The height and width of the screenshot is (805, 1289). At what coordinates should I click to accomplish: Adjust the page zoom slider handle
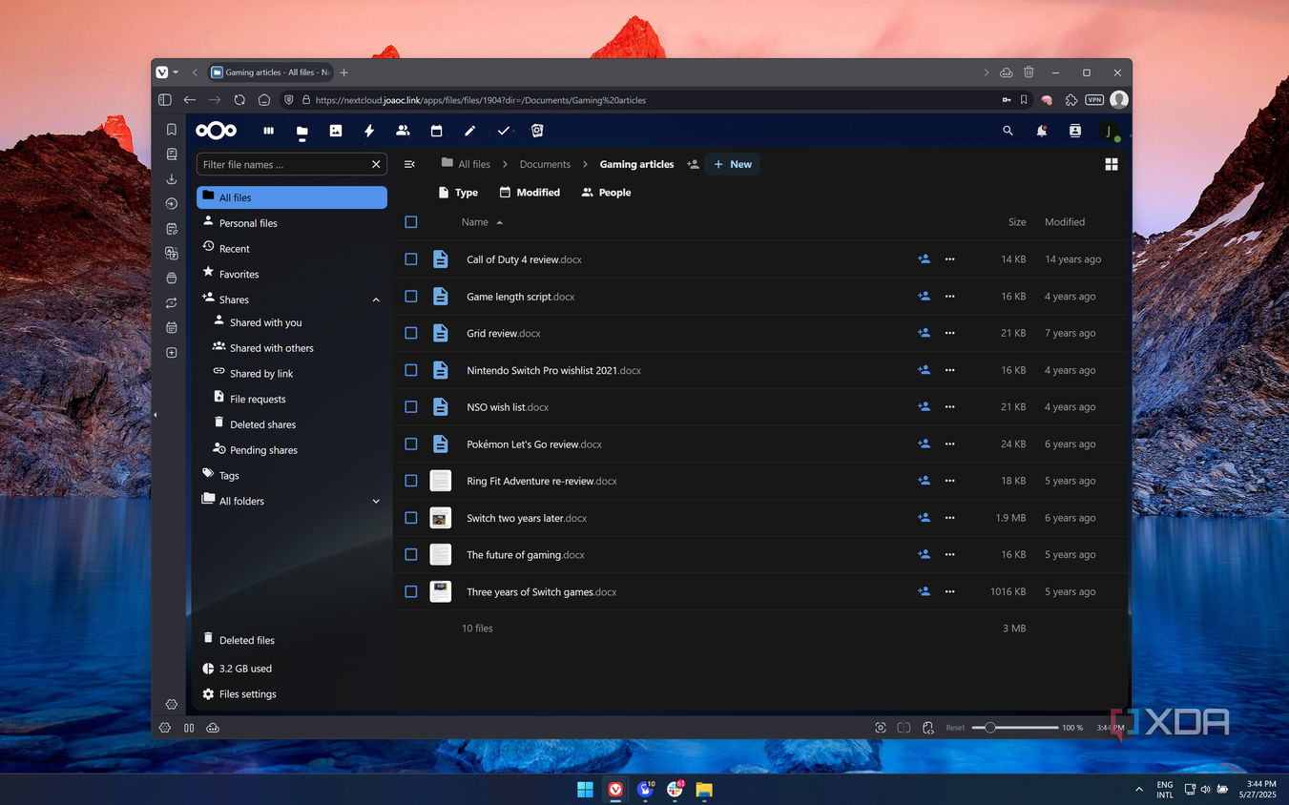990,728
